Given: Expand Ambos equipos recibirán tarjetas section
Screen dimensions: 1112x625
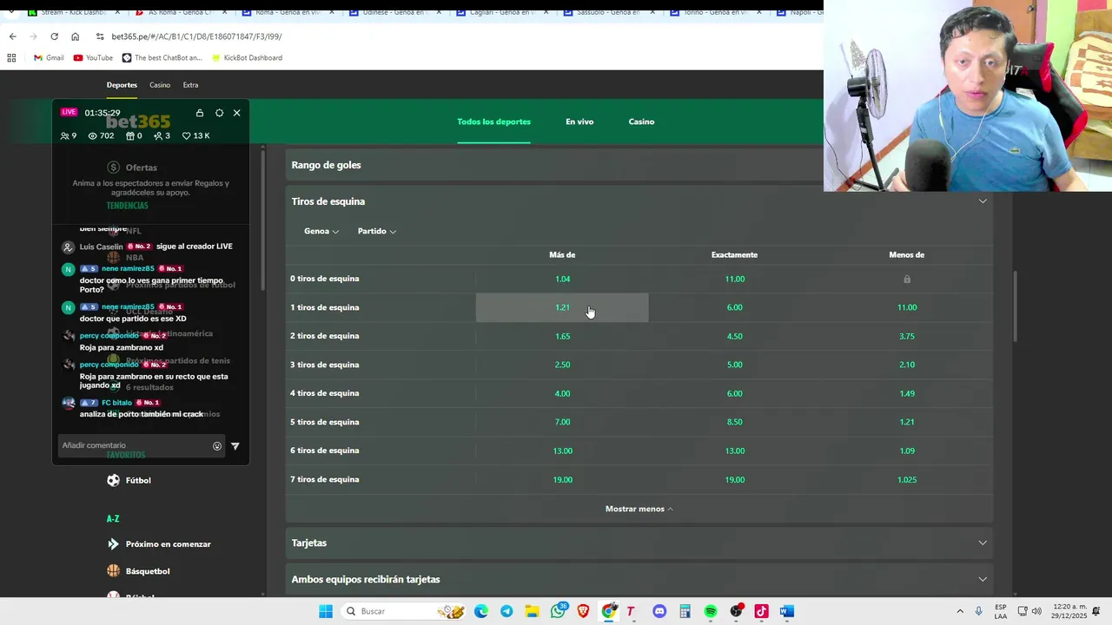Looking at the screenshot, I should pos(639,579).
